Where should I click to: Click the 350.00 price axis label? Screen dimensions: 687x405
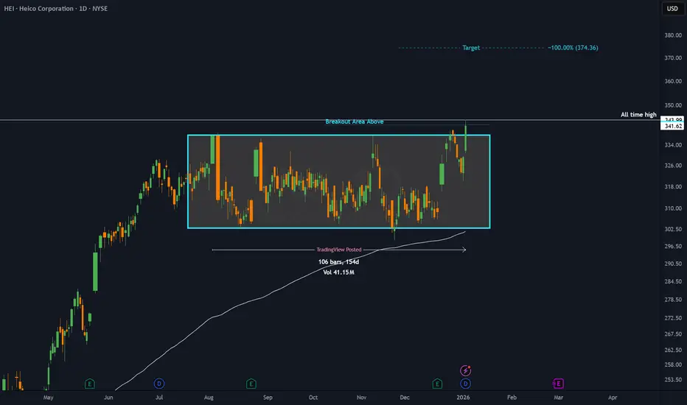(x=673, y=105)
